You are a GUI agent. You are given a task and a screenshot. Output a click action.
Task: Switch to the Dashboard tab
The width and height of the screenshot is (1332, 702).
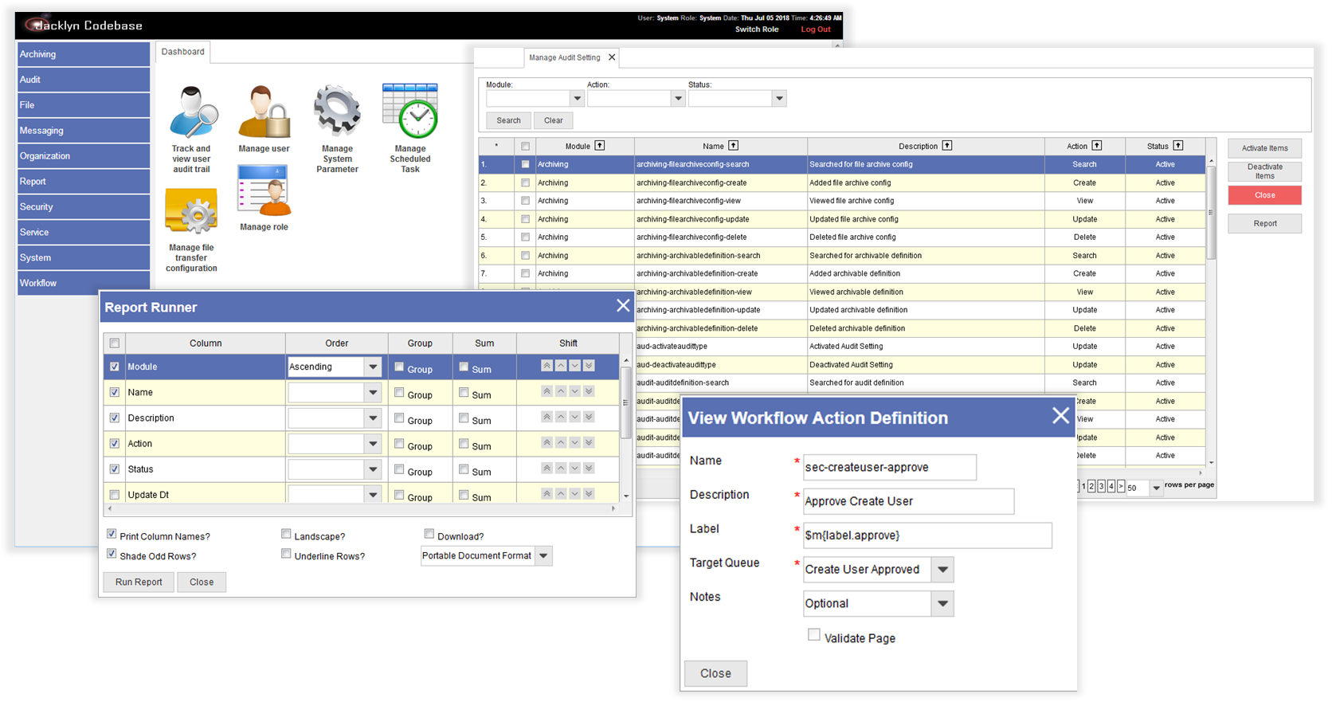[x=183, y=52]
